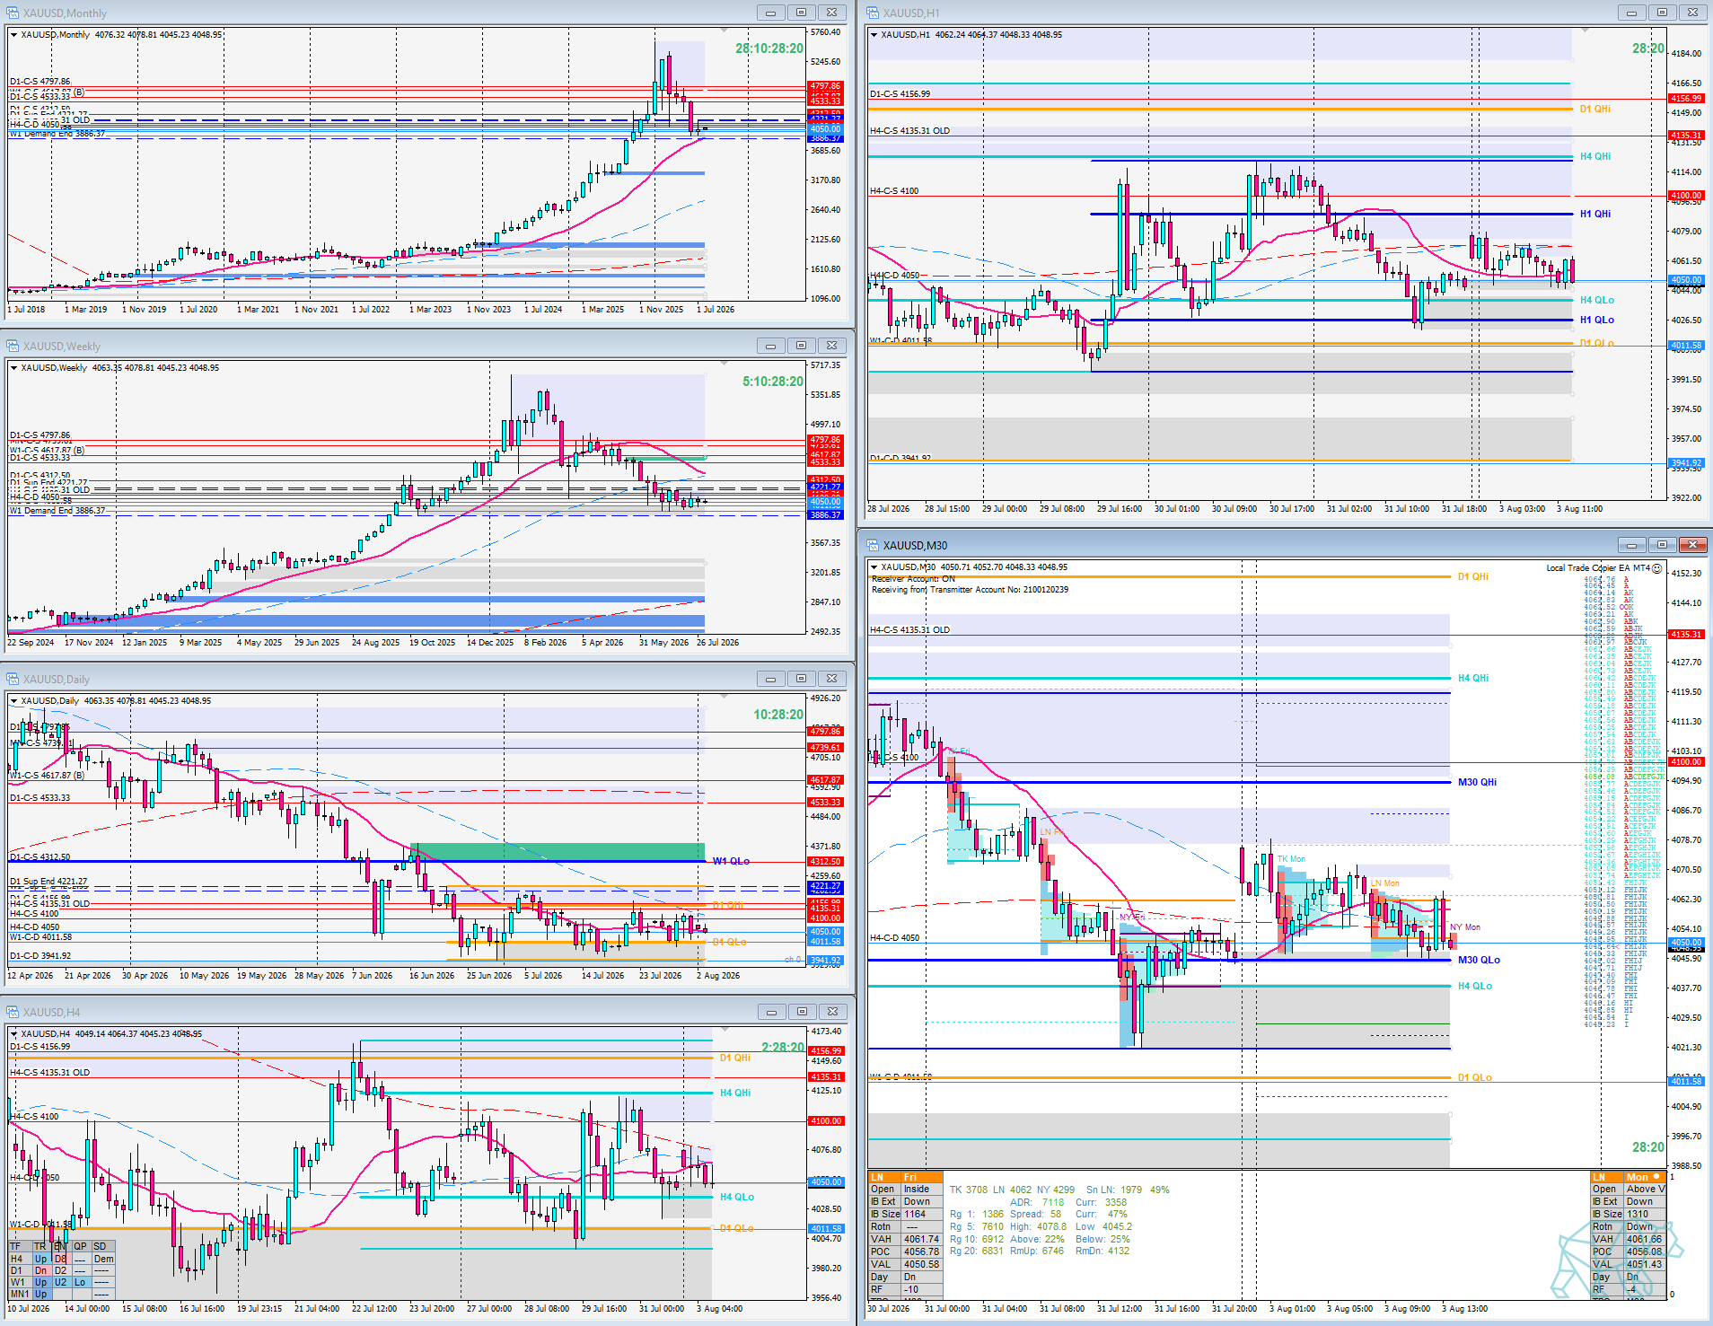Minimize the XAUUSD,Daily chart window
The image size is (1713, 1326).
coord(770,679)
